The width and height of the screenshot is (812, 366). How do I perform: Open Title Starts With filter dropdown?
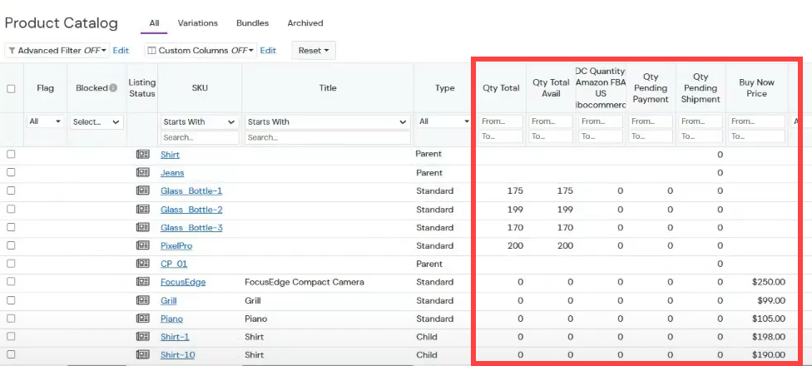tap(327, 122)
